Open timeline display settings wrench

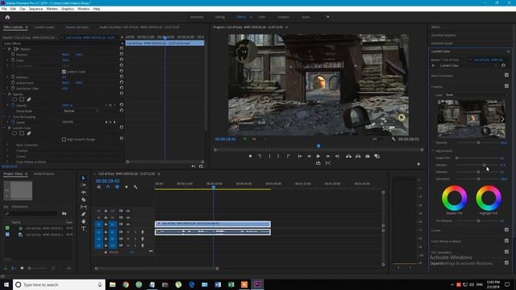pos(135,187)
